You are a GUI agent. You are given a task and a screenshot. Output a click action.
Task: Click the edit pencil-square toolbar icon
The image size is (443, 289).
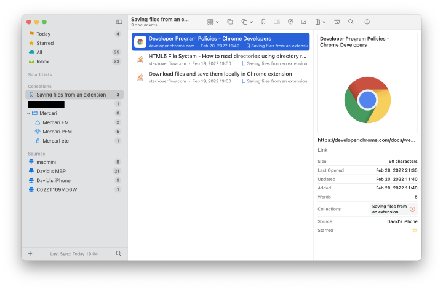[x=304, y=22]
